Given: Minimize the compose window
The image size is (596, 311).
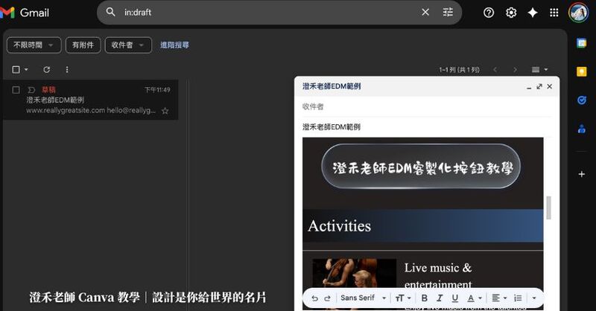Looking at the screenshot, I should click(x=529, y=86).
